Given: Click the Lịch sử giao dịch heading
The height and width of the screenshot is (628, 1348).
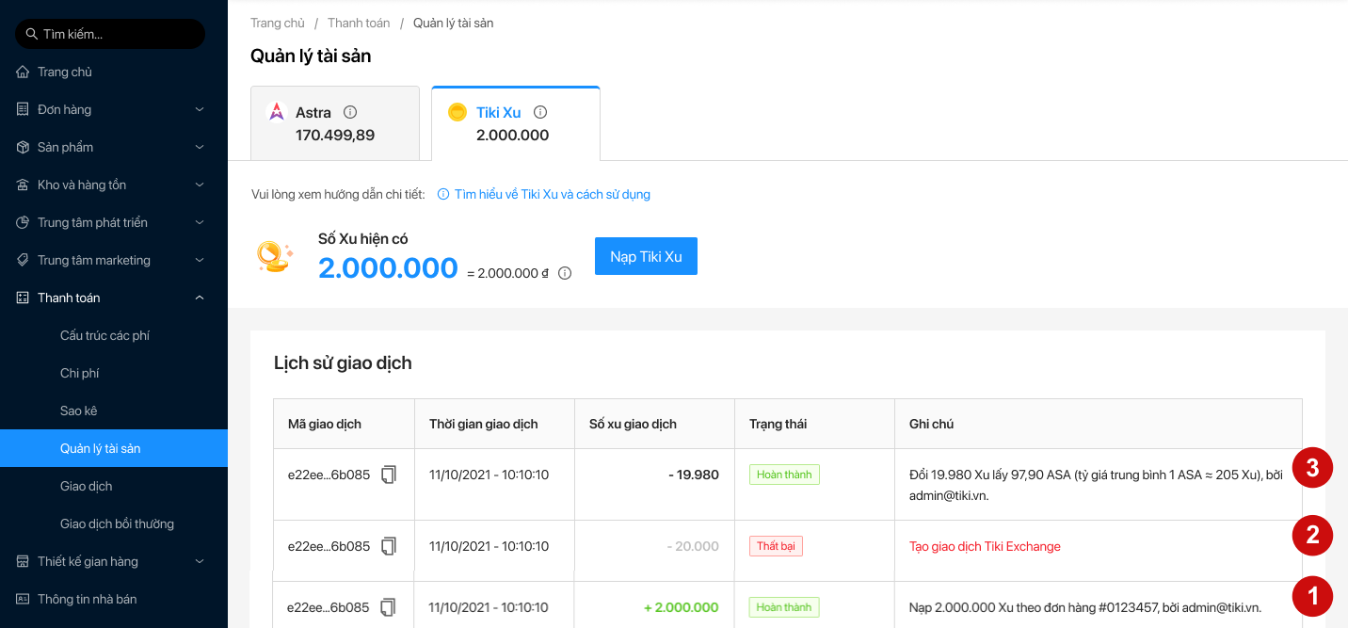Looking at the screenshot, I should pyautogui.click(x=343, y=362).
